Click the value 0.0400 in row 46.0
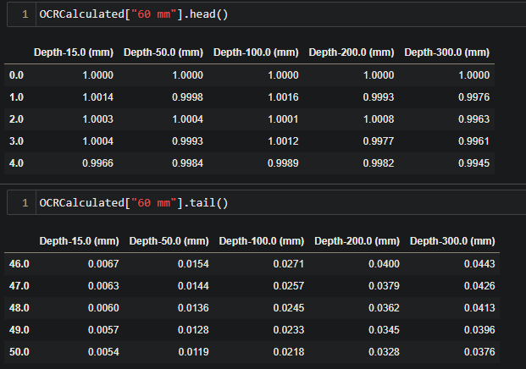 [384, 264]
